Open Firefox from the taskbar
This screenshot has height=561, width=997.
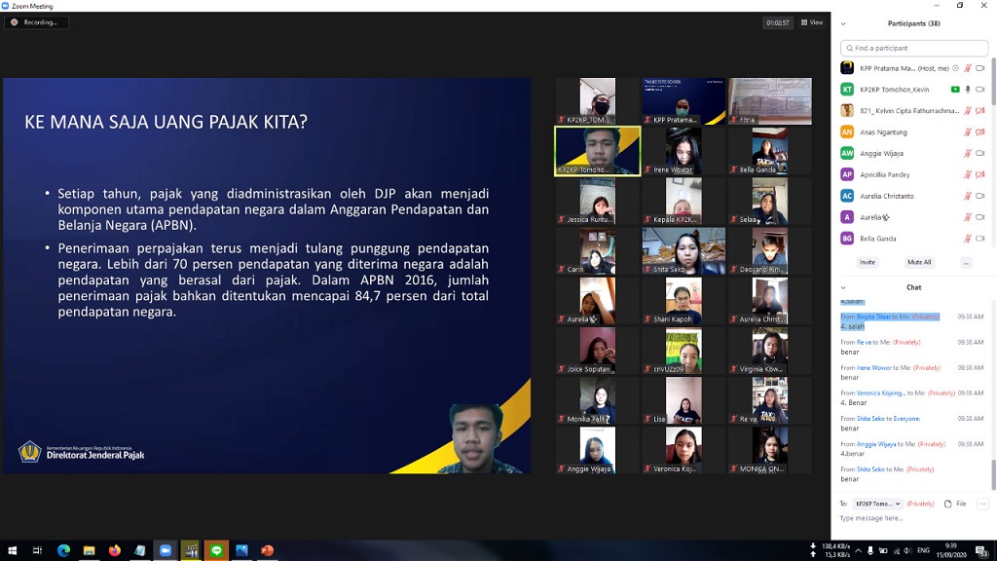click(x=115, y=550)
